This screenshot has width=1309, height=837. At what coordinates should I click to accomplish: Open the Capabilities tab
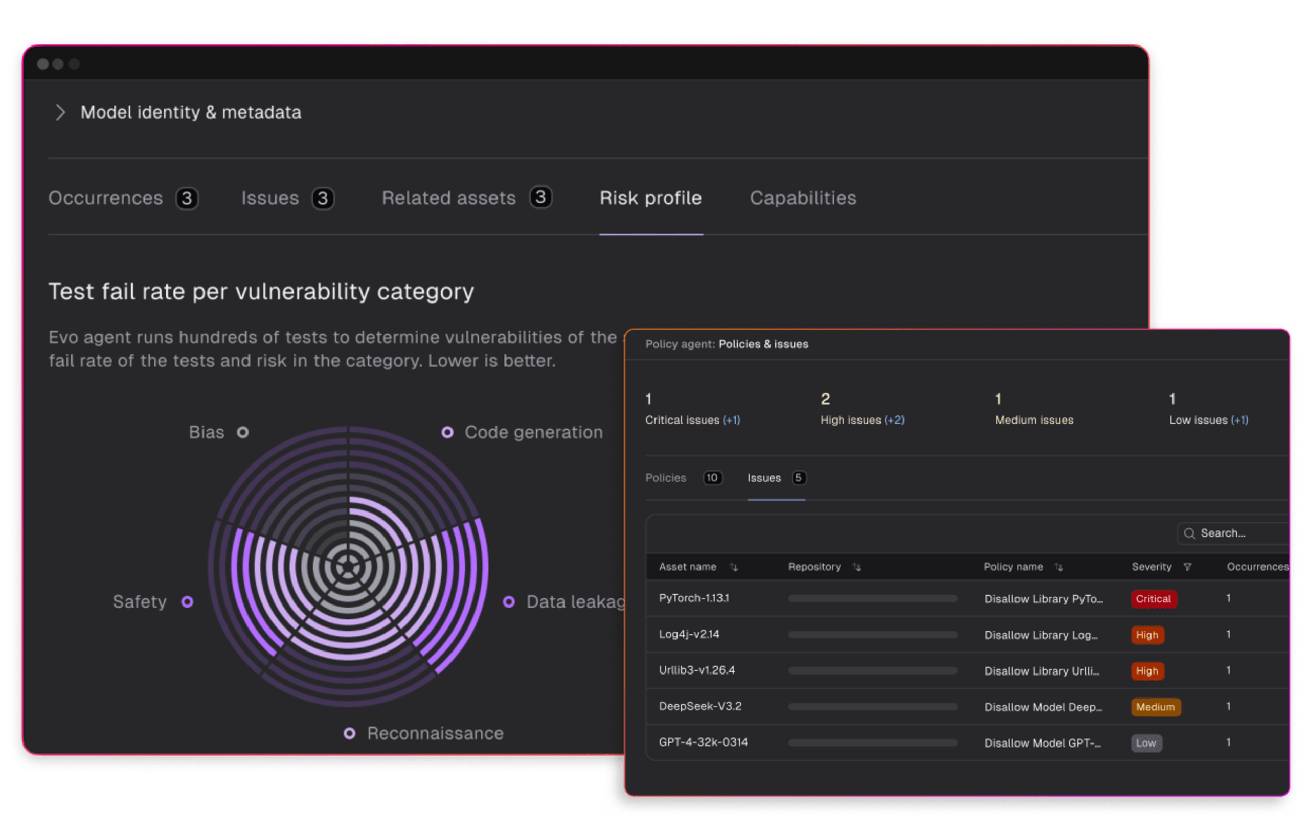click(803, 198)
